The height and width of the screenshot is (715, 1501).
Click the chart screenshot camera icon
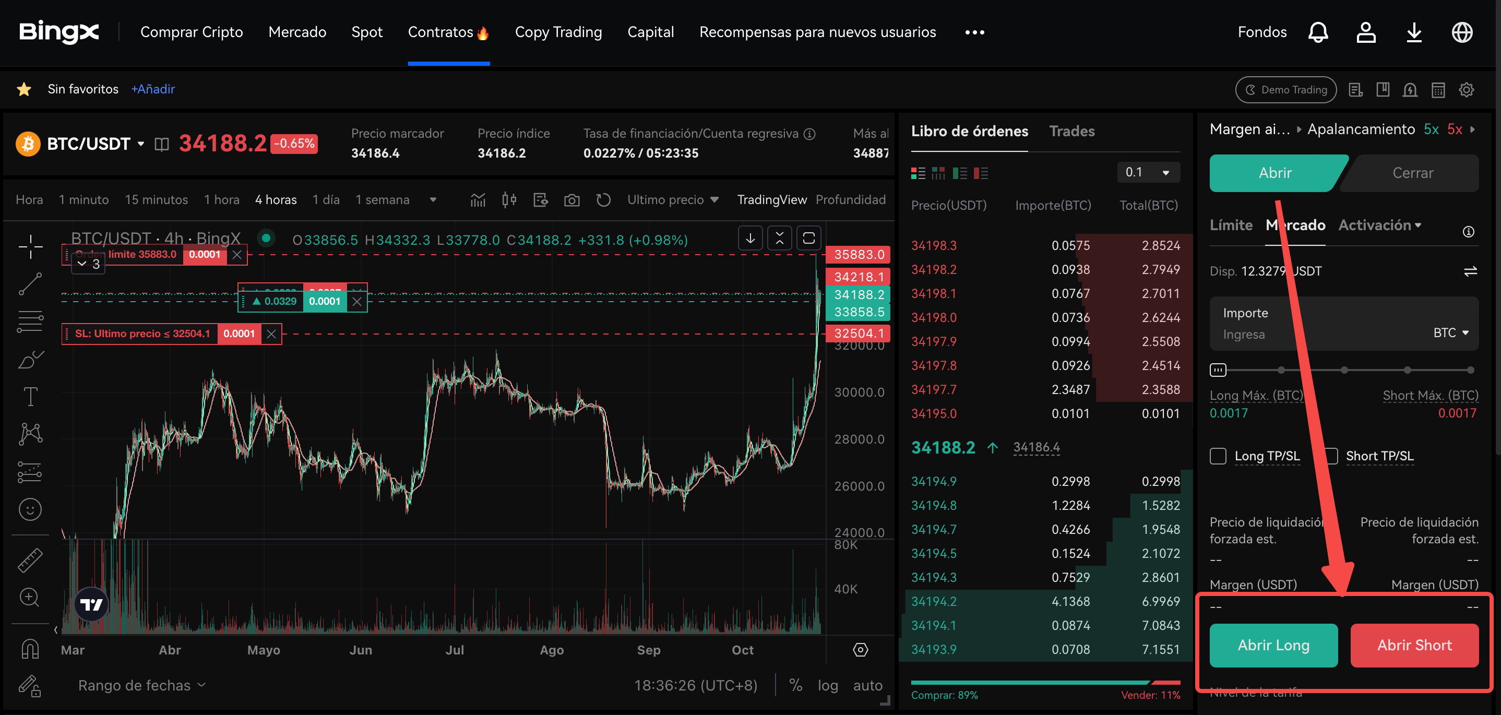571,200
